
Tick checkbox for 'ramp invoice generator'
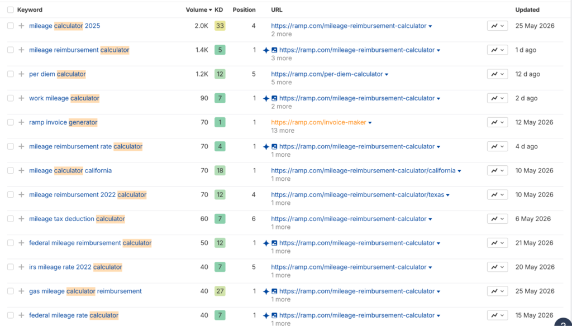[x=10, y=122]
